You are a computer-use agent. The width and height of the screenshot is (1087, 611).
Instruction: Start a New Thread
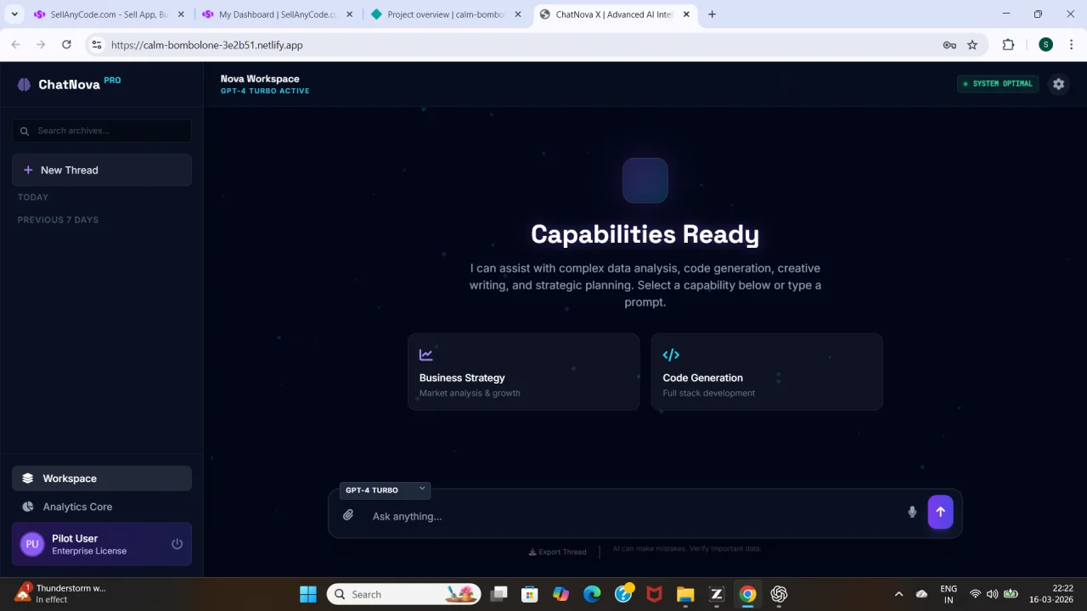(102, 170)
